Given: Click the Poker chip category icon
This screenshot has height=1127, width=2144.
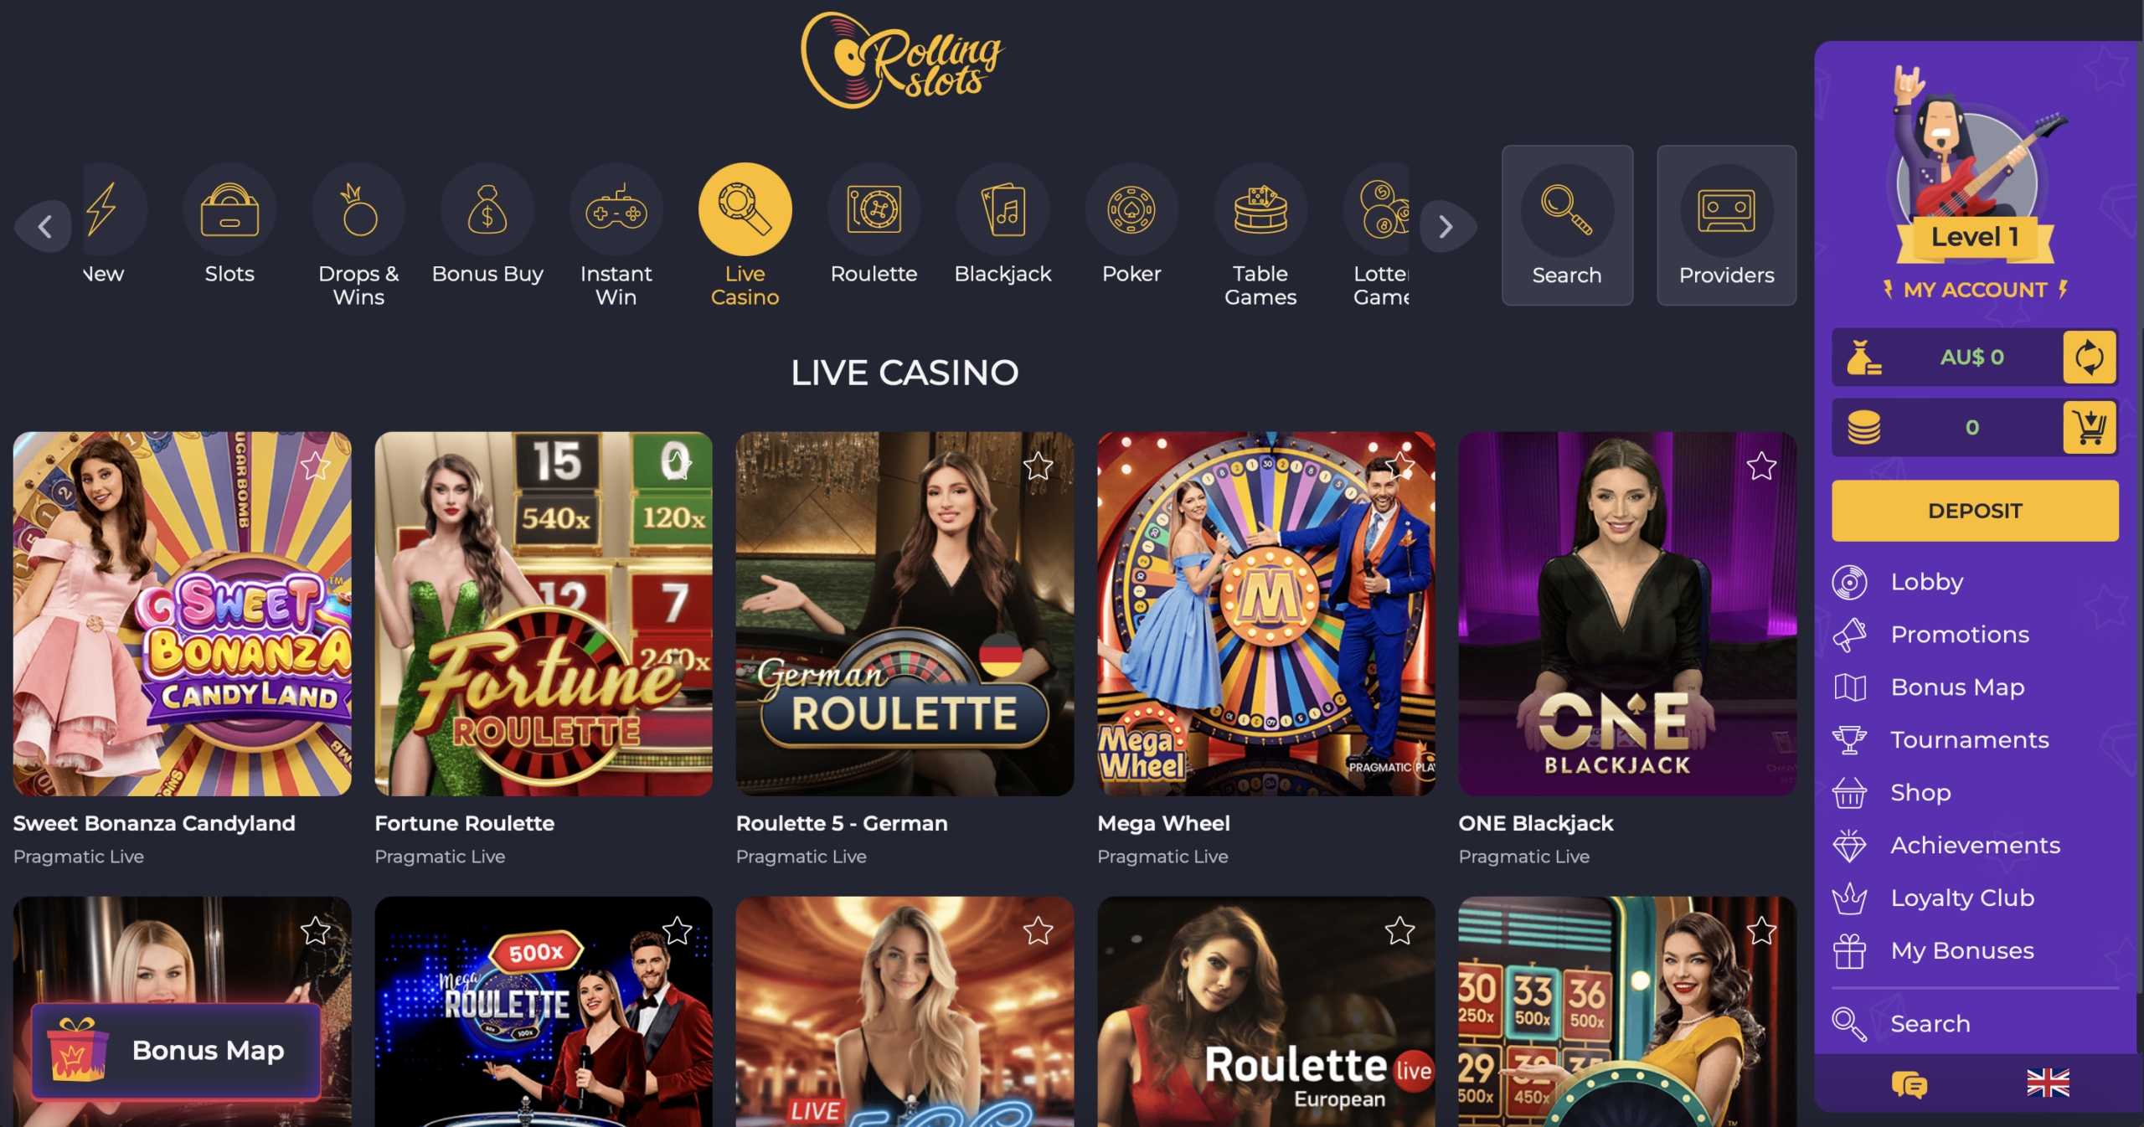Looking at the screenshot, I should (x=1131, y=209).
